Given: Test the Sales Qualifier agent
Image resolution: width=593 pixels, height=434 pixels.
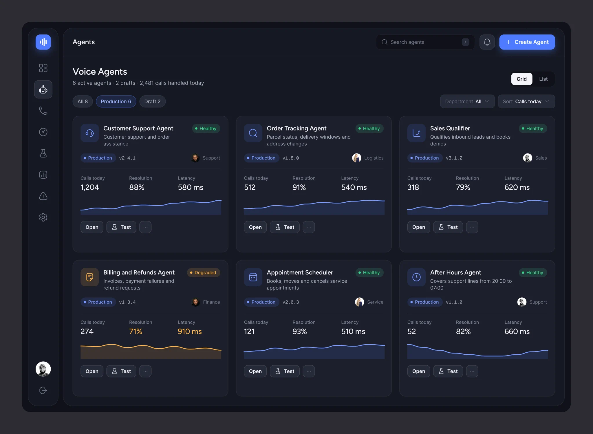Looking at the screenshot, I should [x=448, y=227].
